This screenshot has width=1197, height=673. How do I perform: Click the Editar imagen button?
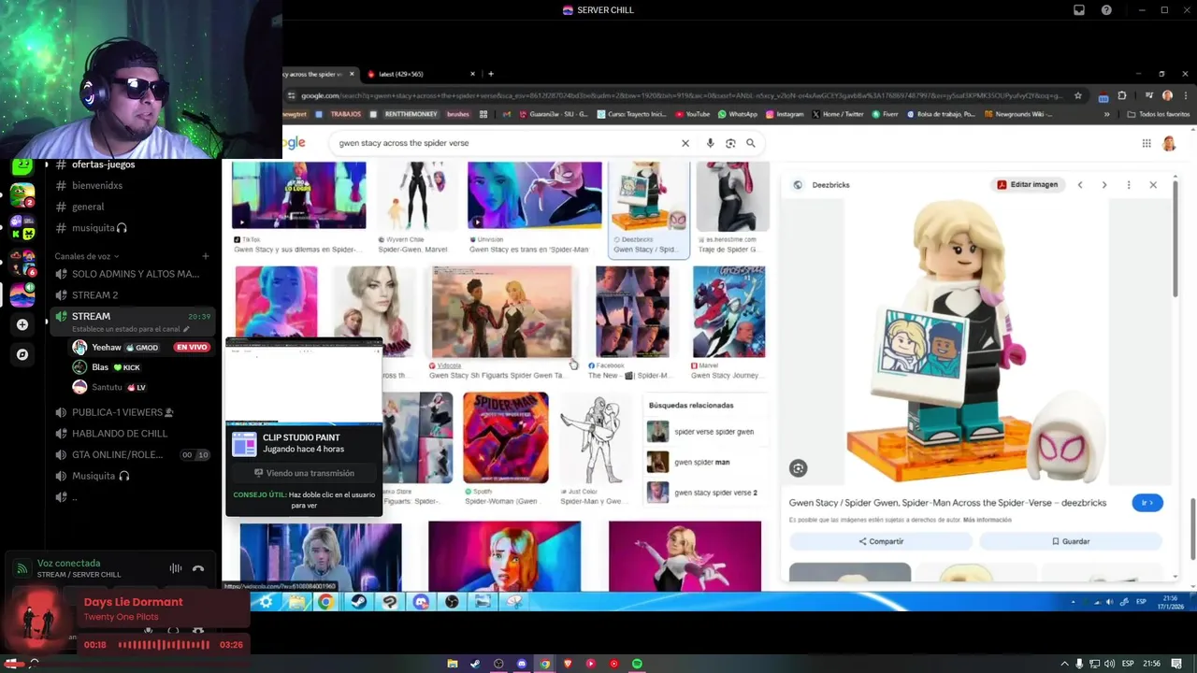tap(1028, 185)
